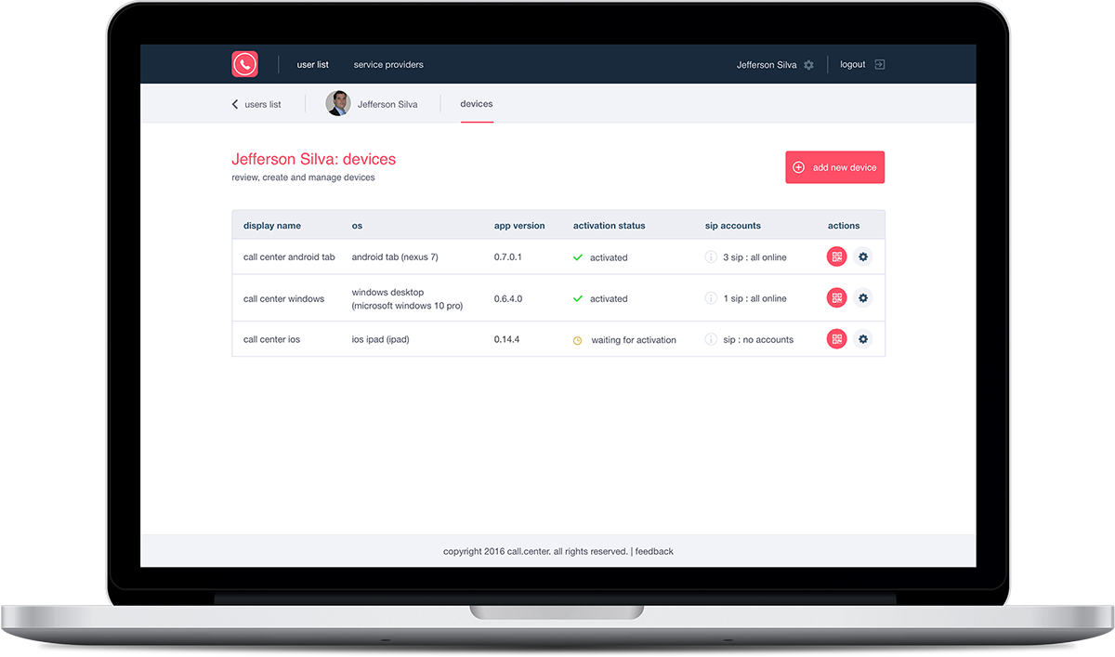Click app version 0.6.4.0
This screenshot has height=657, width=1115.
pyautogui.click(x=508, y=299)
